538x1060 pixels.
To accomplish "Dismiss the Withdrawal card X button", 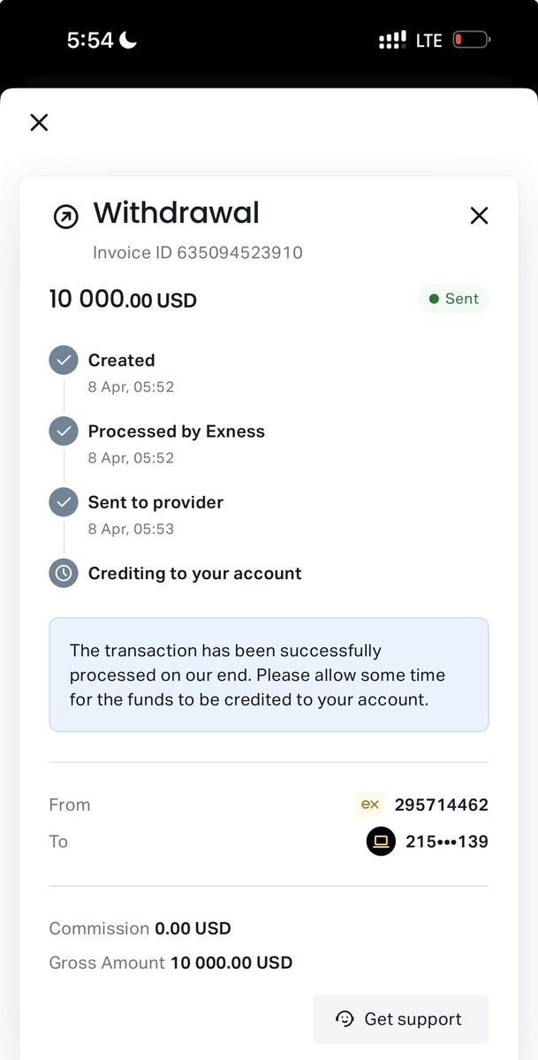I will pyautogui.click(x=479, y=215).
